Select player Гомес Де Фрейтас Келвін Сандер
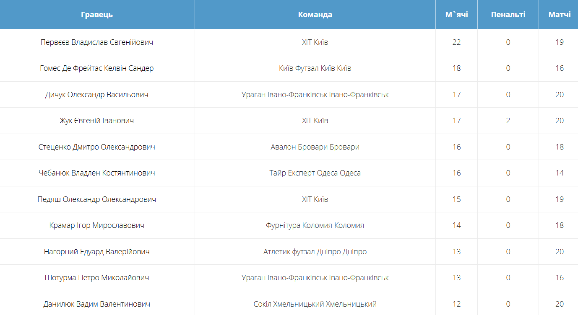The width and height of the screenshot is (578, 315). click(x=97, y=68)
